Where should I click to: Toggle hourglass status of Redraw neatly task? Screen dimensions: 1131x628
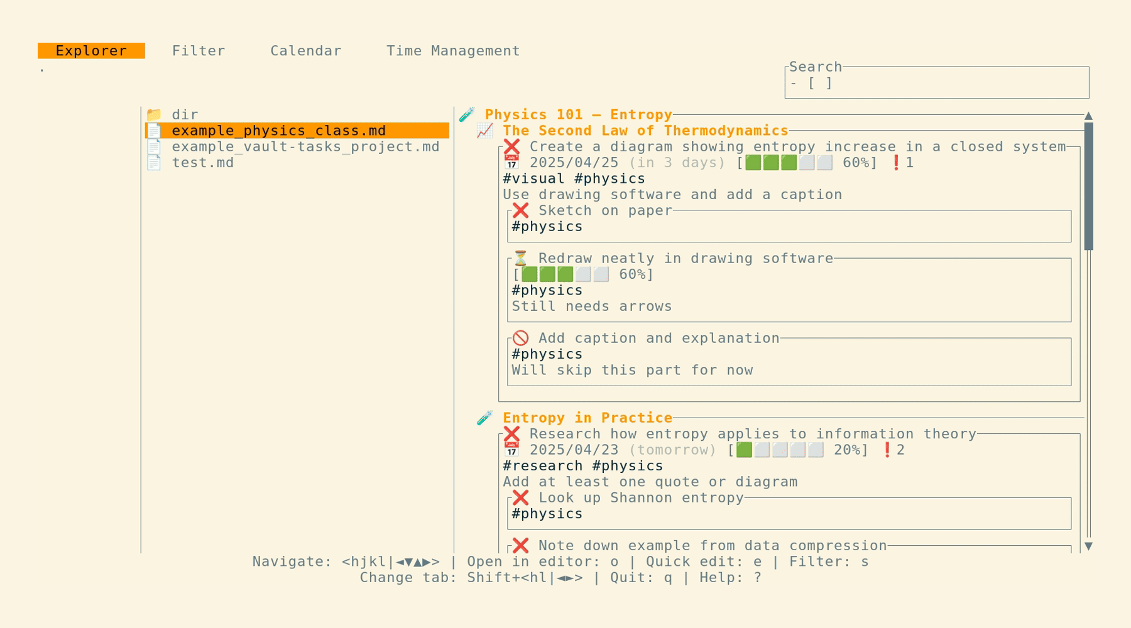520,259
